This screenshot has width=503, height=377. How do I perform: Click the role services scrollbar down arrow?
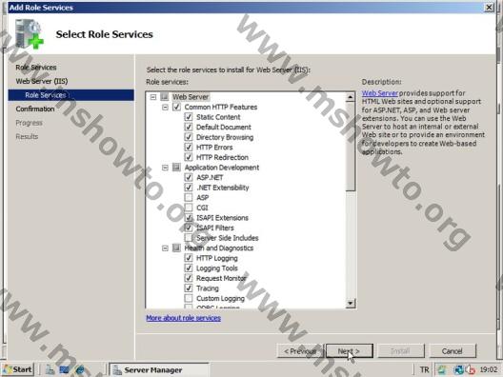tap(350, 303)
